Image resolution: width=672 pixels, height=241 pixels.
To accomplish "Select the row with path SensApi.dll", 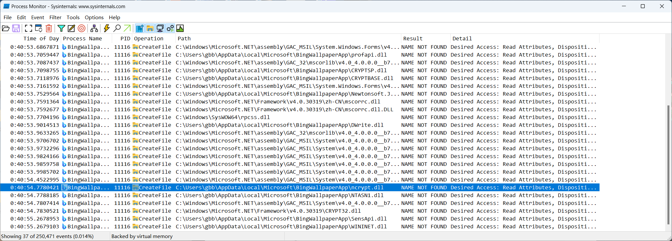I will [x=300, y=219].
